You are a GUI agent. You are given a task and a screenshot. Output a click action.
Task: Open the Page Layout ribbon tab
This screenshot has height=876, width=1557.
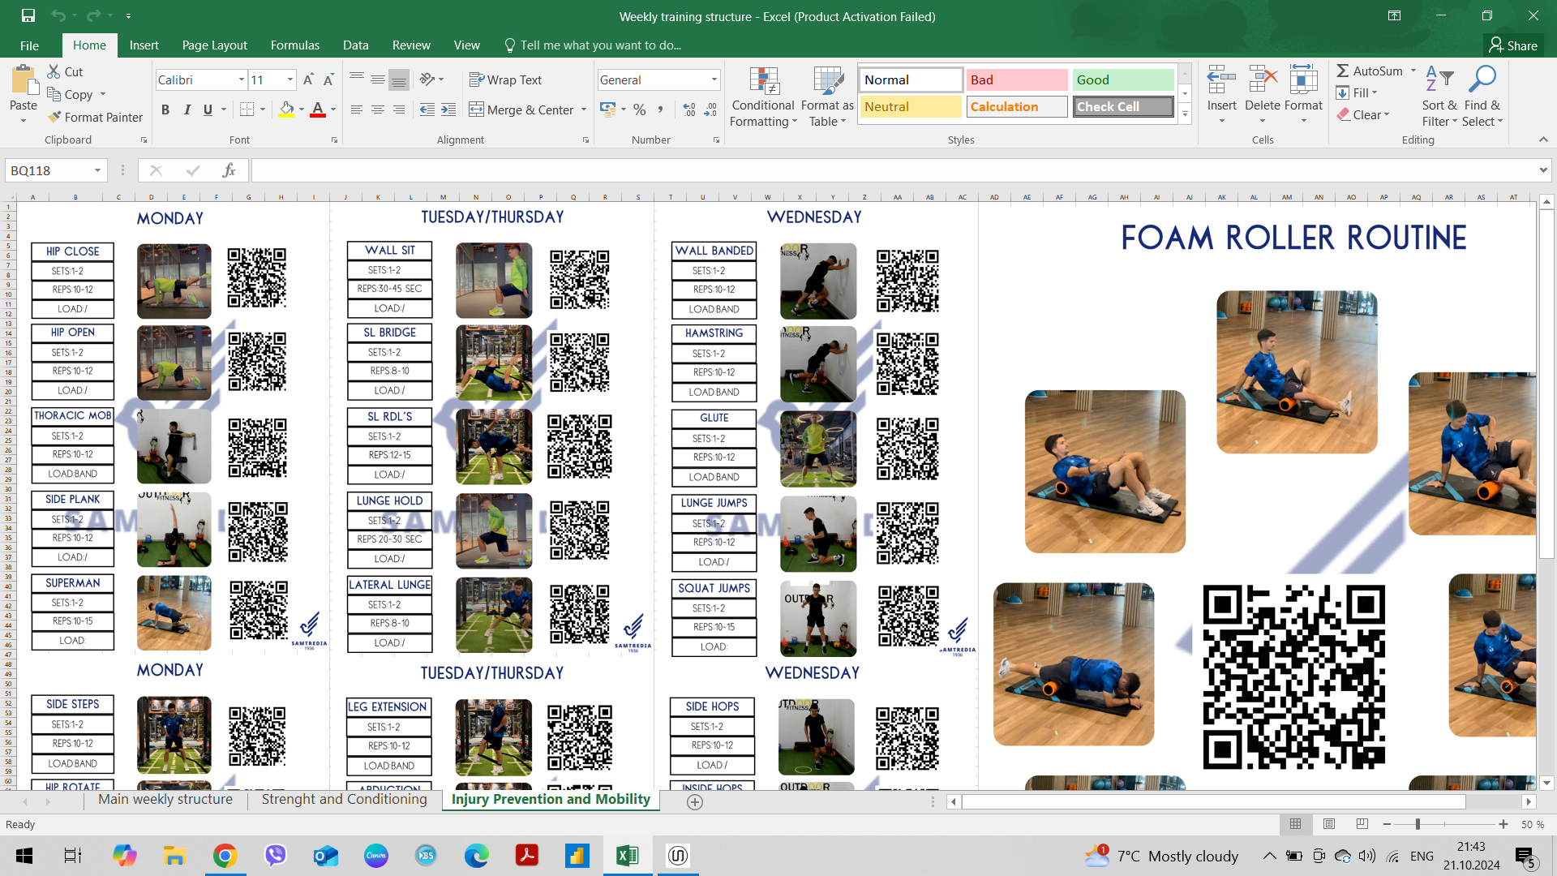(x=214, y=45)
